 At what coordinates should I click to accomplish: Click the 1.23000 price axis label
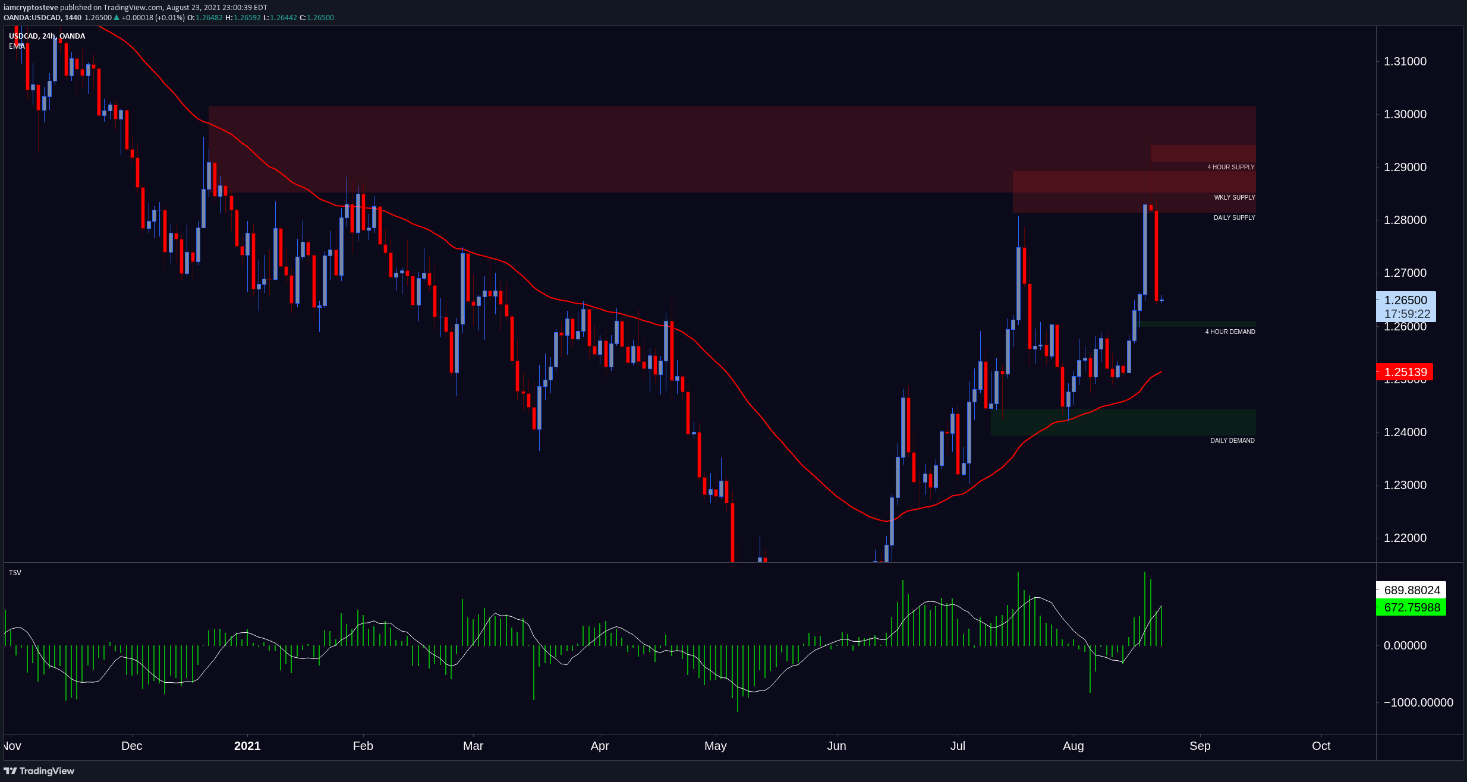coord(1405,485)
